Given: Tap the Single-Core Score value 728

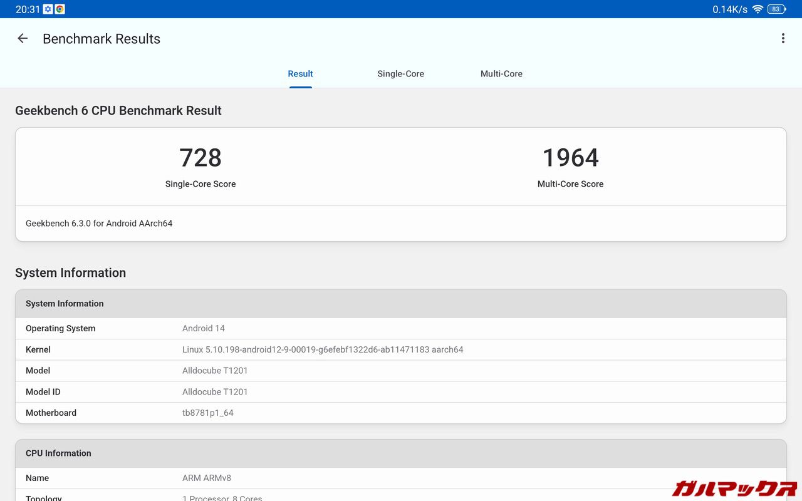Looking at the screenshot, I should pyautogui.click(x=200, y=158).
